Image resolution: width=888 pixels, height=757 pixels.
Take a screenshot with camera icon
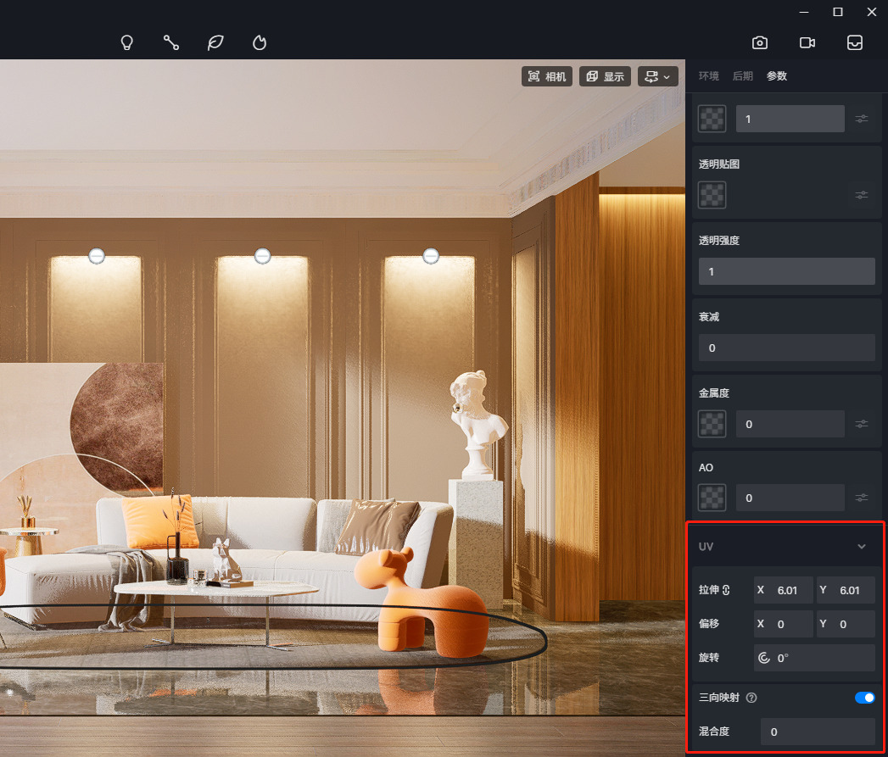pyautogui.click(x=760, y=42)
